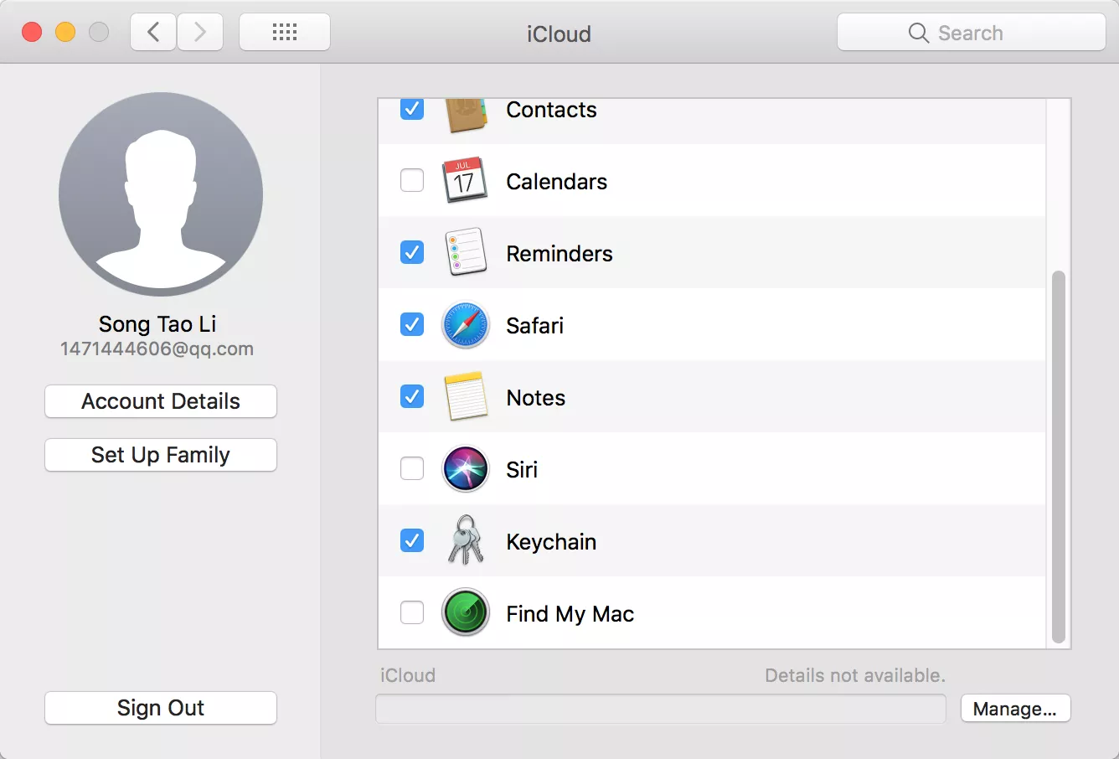This screenshot has height=759, width=1119.
Task: Click the Set Up Family button
Action: [161, 455]
